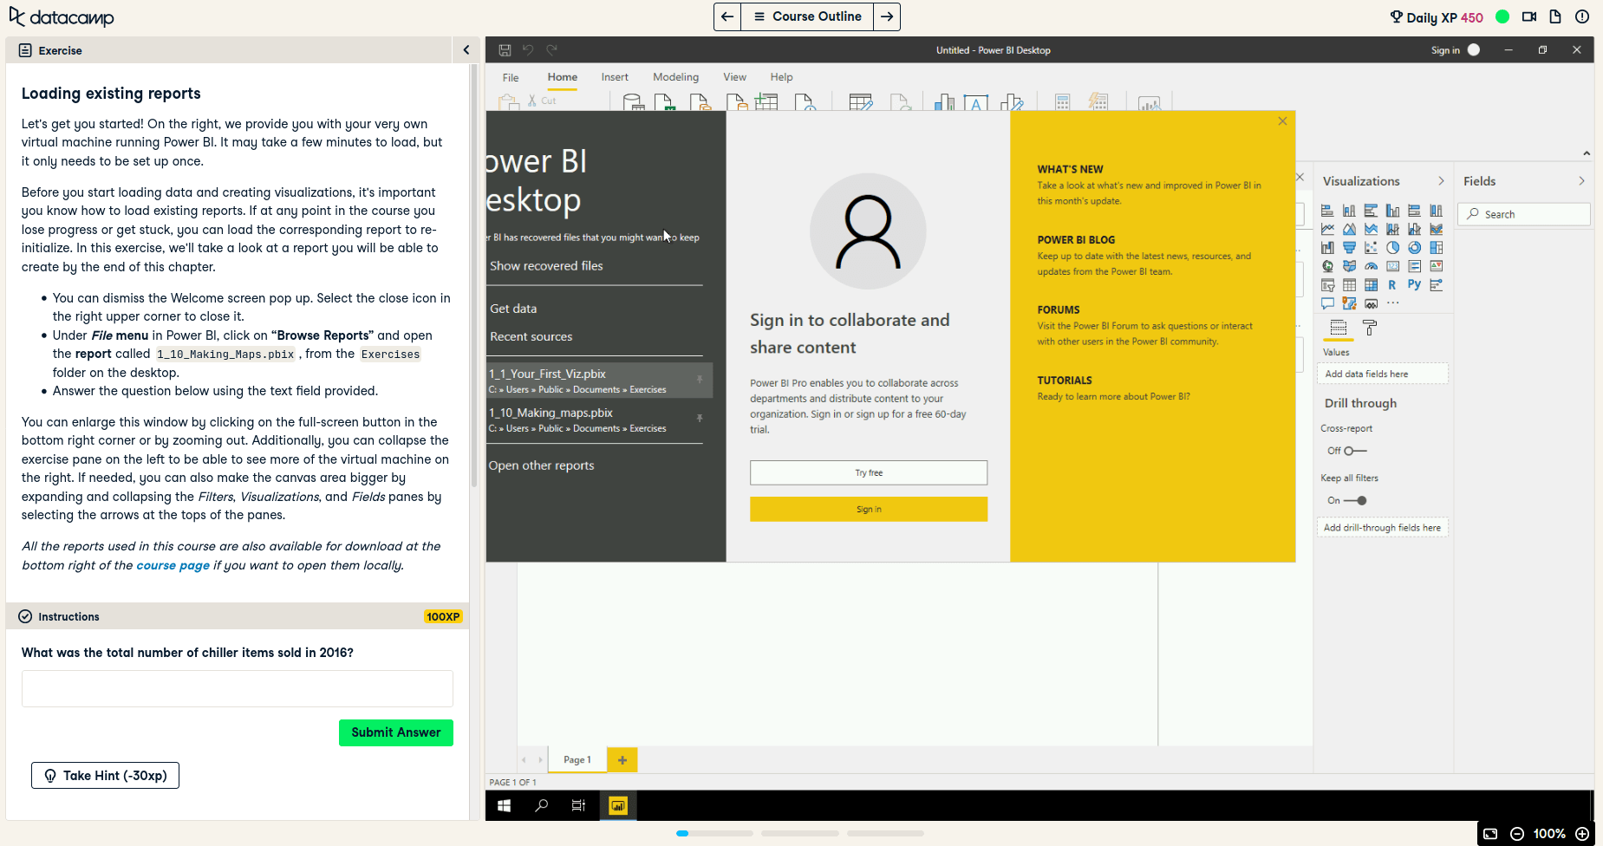
Task: Open the Help ribbon tab
Action: 781,77
